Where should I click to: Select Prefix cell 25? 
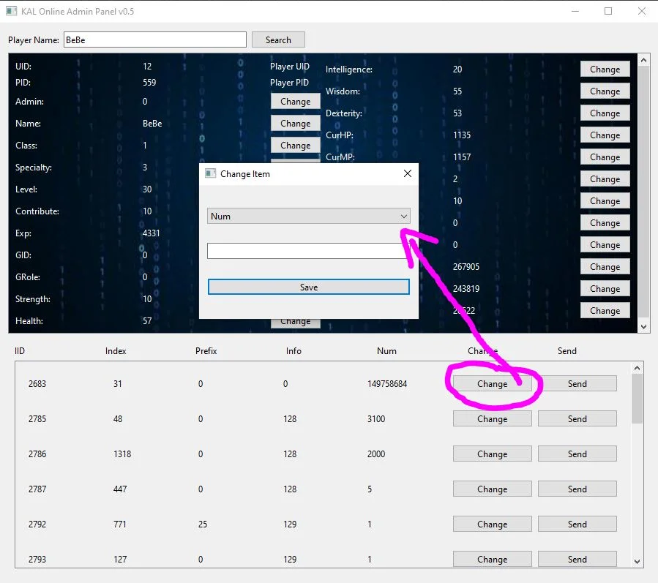click(203, 524)
